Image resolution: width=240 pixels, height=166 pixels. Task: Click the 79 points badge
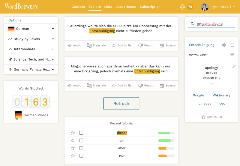click(x=190, y=7)
